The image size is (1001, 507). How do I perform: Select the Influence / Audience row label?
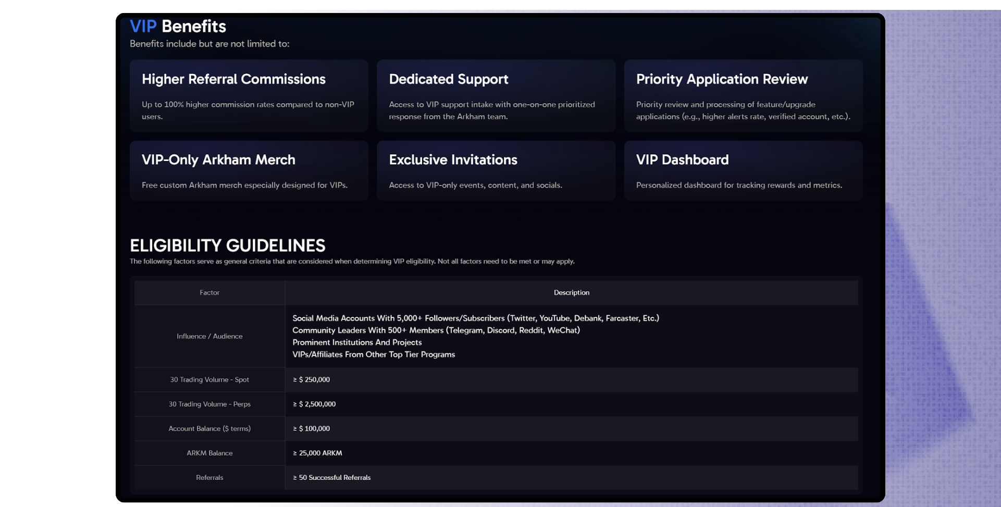coord(209,337)
